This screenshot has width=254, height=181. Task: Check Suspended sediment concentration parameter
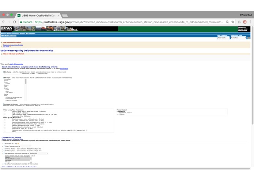[x=5, y=124]
